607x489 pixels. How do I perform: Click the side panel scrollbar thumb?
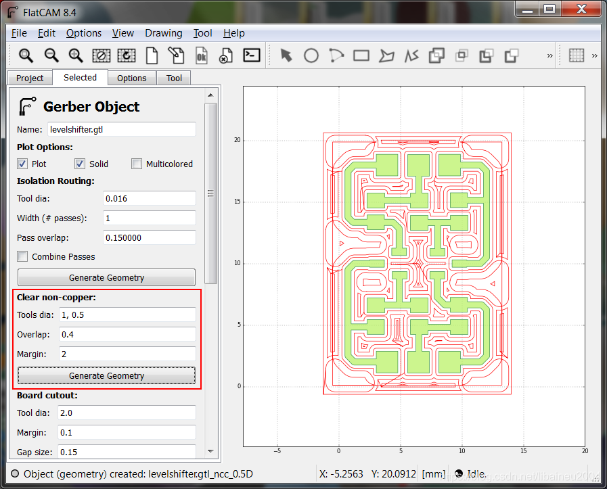[x=210, y=193]
